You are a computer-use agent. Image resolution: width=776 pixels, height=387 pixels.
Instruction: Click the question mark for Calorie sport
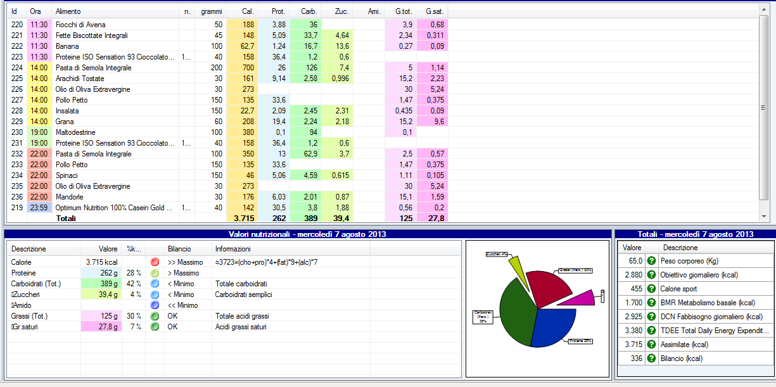652,289
